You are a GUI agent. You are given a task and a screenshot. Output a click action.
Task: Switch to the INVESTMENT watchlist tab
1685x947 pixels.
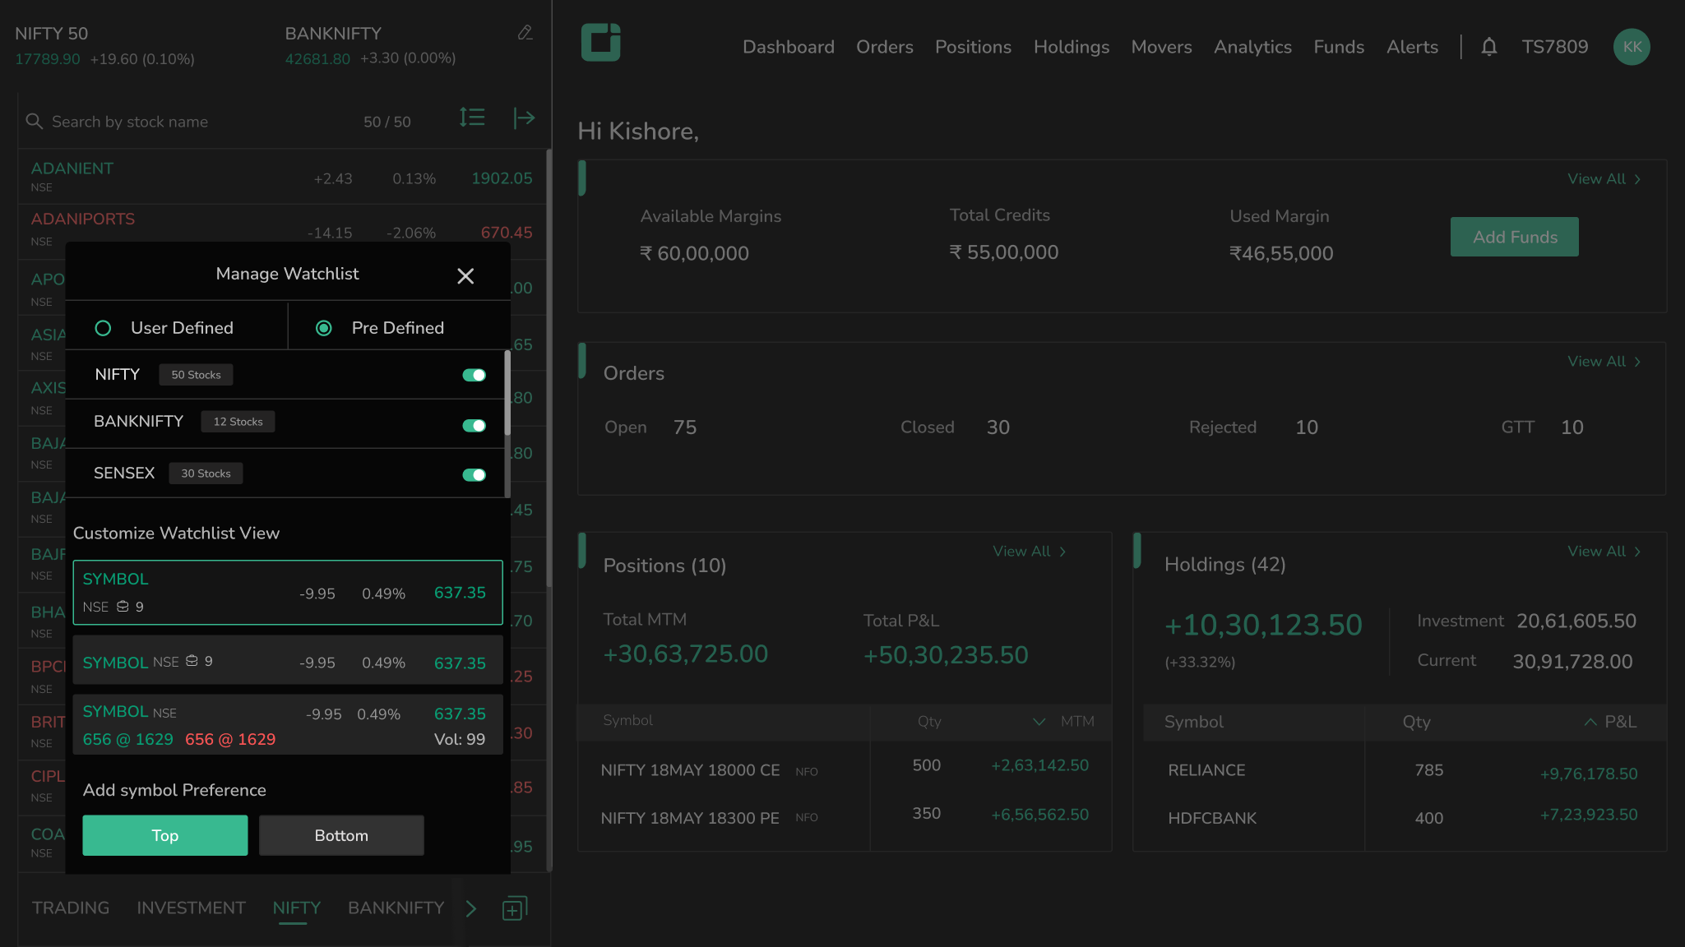click(191, 908)
